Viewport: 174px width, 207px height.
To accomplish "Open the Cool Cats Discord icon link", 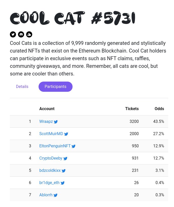I will (21, 34).
